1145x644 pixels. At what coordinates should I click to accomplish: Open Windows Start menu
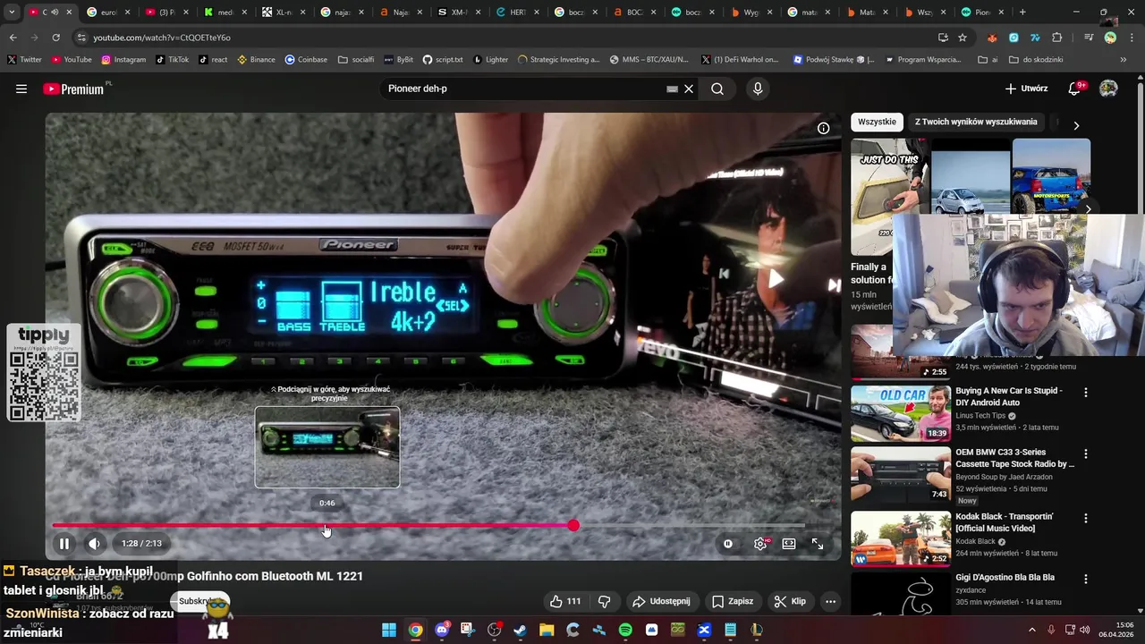coord(389,630)
